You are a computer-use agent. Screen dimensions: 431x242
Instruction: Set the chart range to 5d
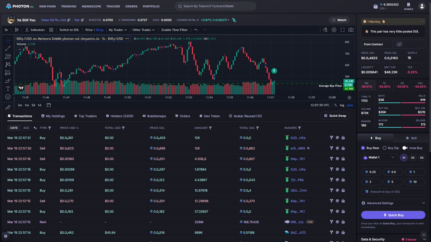(x=33, y=105)
